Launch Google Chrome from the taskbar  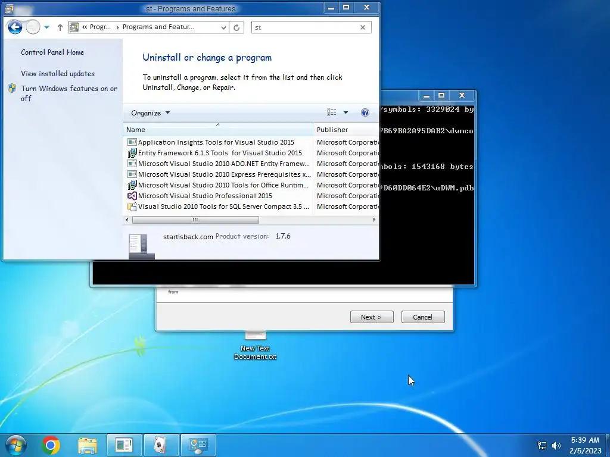point(51,445)
